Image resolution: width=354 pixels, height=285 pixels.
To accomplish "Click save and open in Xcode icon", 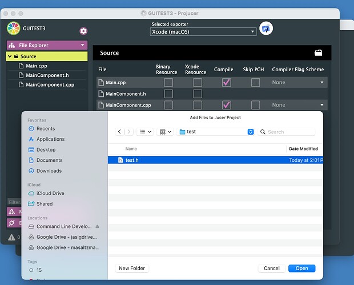I will coord(266,28).
